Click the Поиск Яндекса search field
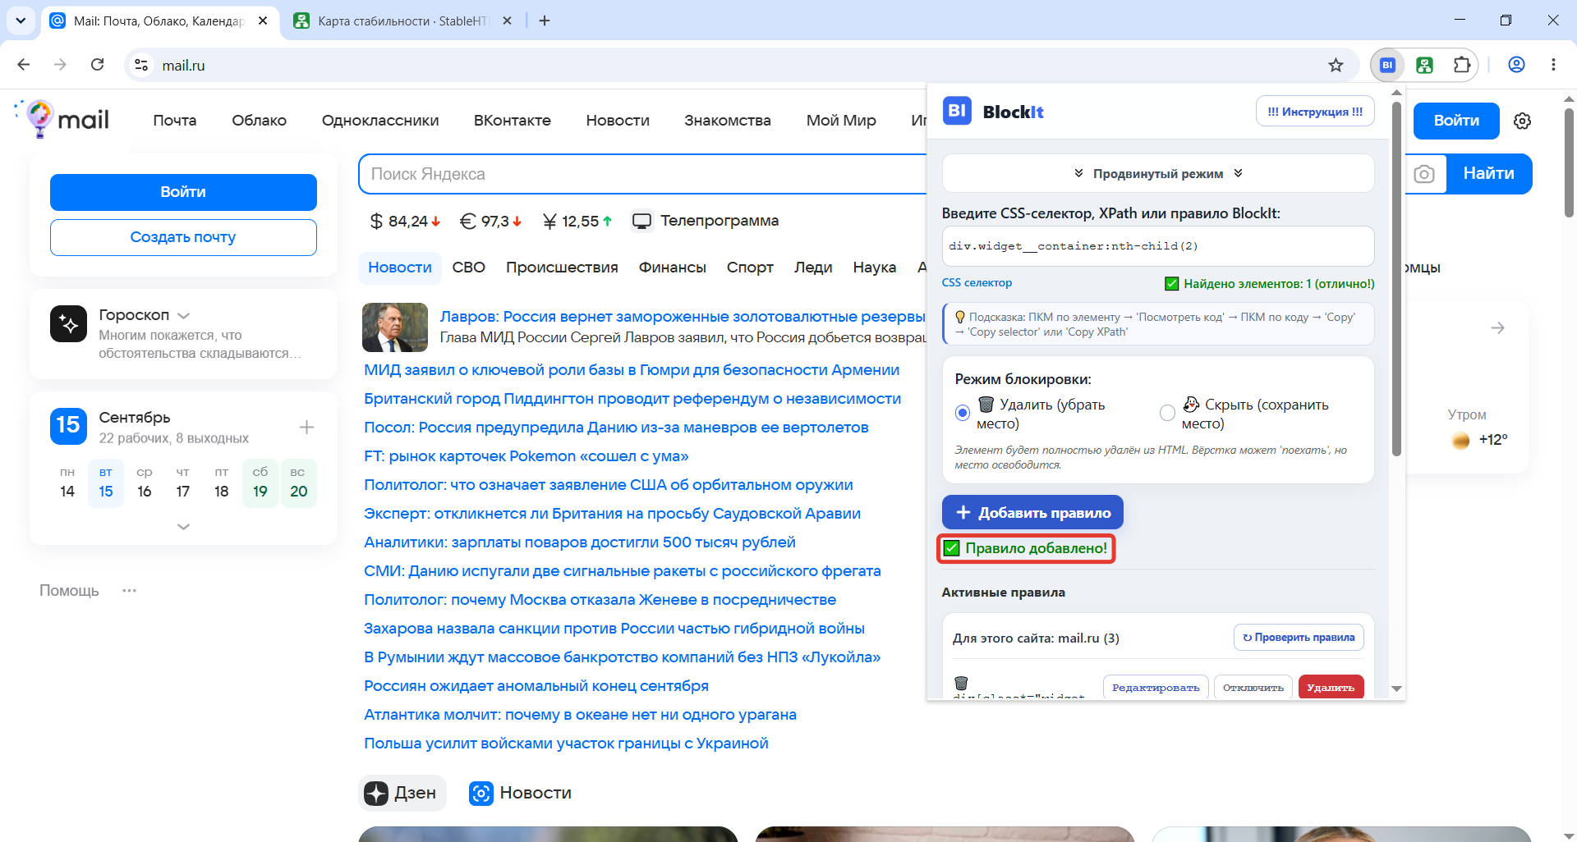1577x842 pixels. pos(644,174)
